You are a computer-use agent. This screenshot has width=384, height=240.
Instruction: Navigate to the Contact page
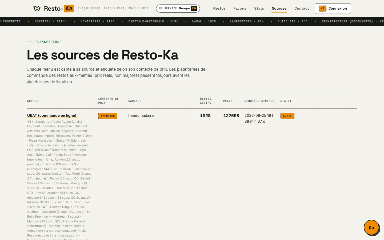tap(302, 9)
